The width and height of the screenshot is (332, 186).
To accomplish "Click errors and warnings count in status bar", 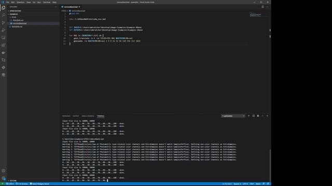I will pyautogui.click(x=10, y=184).
